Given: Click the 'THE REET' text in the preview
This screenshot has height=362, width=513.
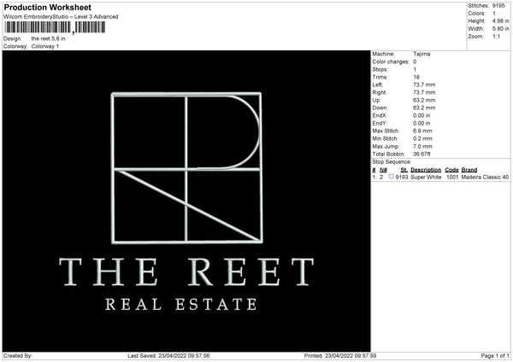Looking at the screenshot, I should [186, 271].
